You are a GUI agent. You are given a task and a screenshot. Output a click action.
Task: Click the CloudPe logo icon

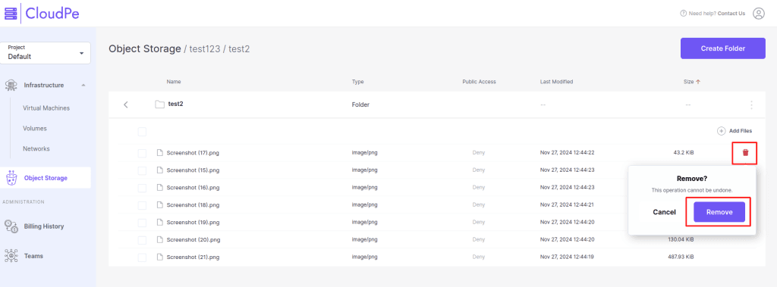(x=11, y=14)
